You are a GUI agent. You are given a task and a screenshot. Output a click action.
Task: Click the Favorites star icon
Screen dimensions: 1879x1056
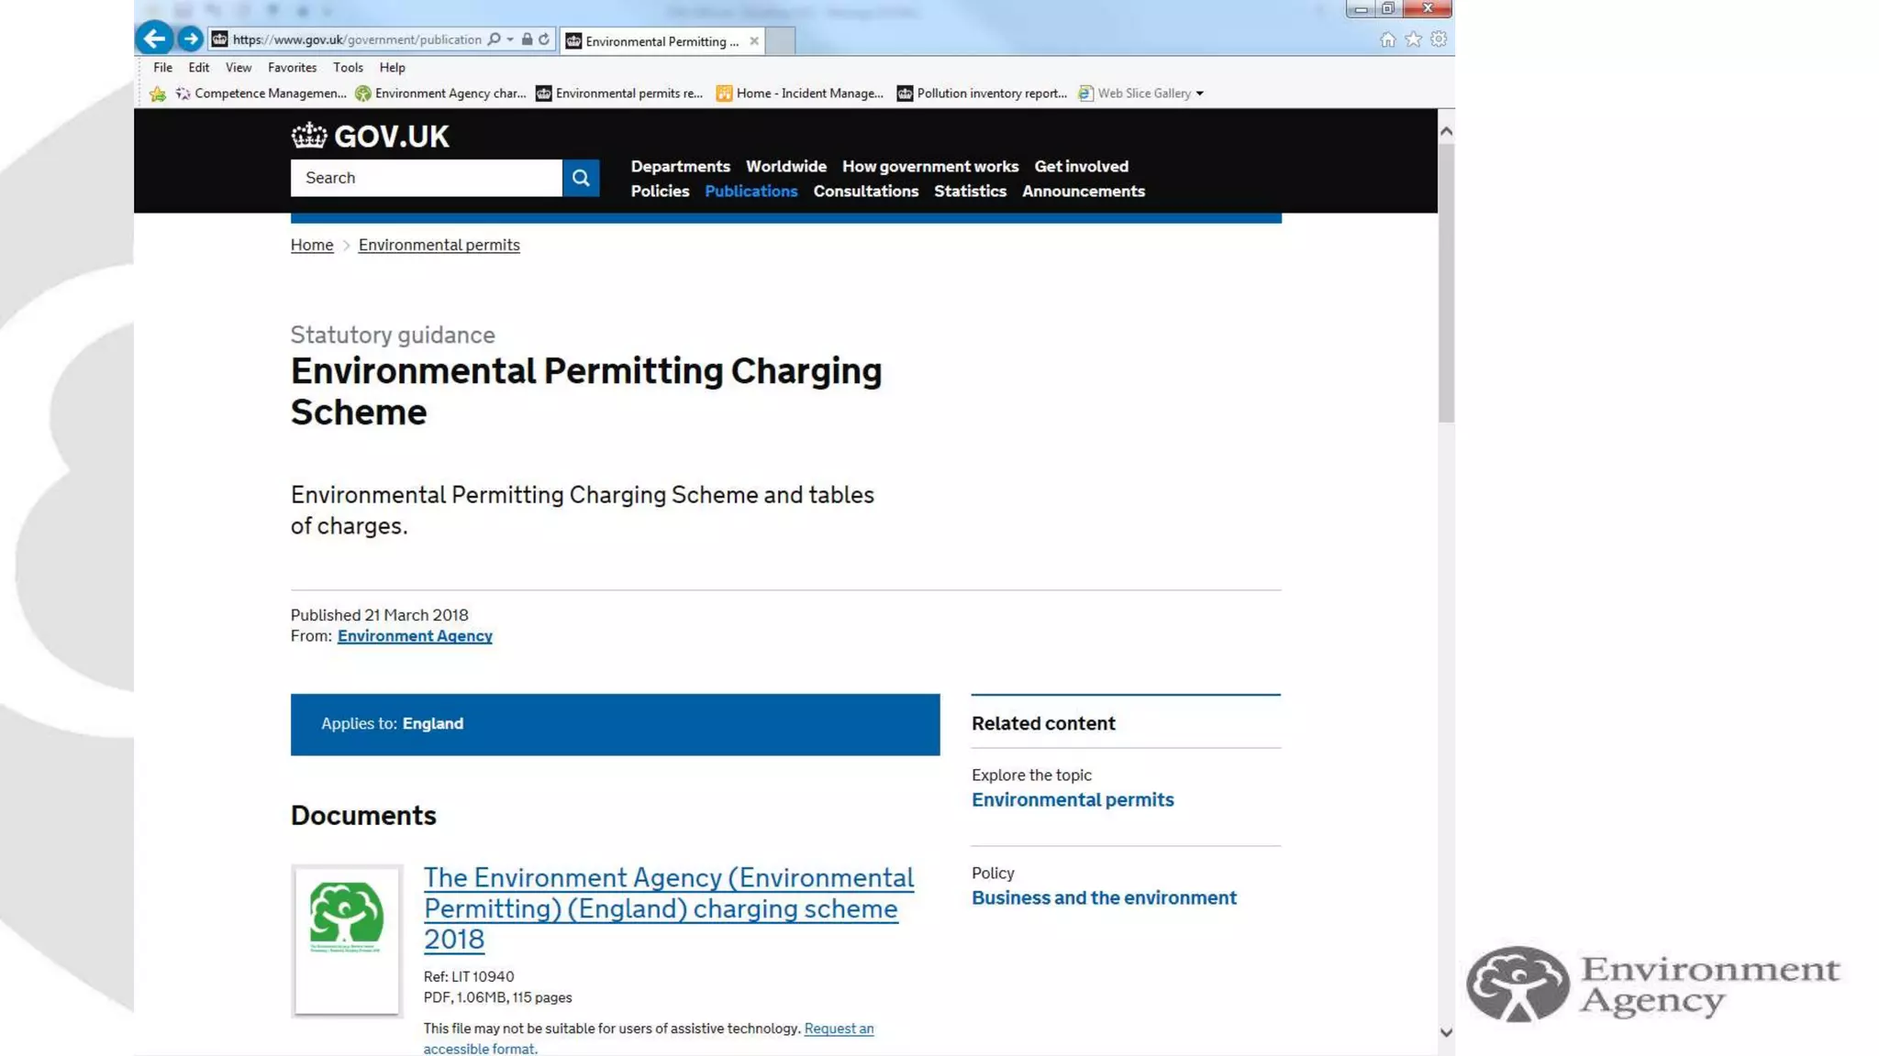tap(1413, 39)
